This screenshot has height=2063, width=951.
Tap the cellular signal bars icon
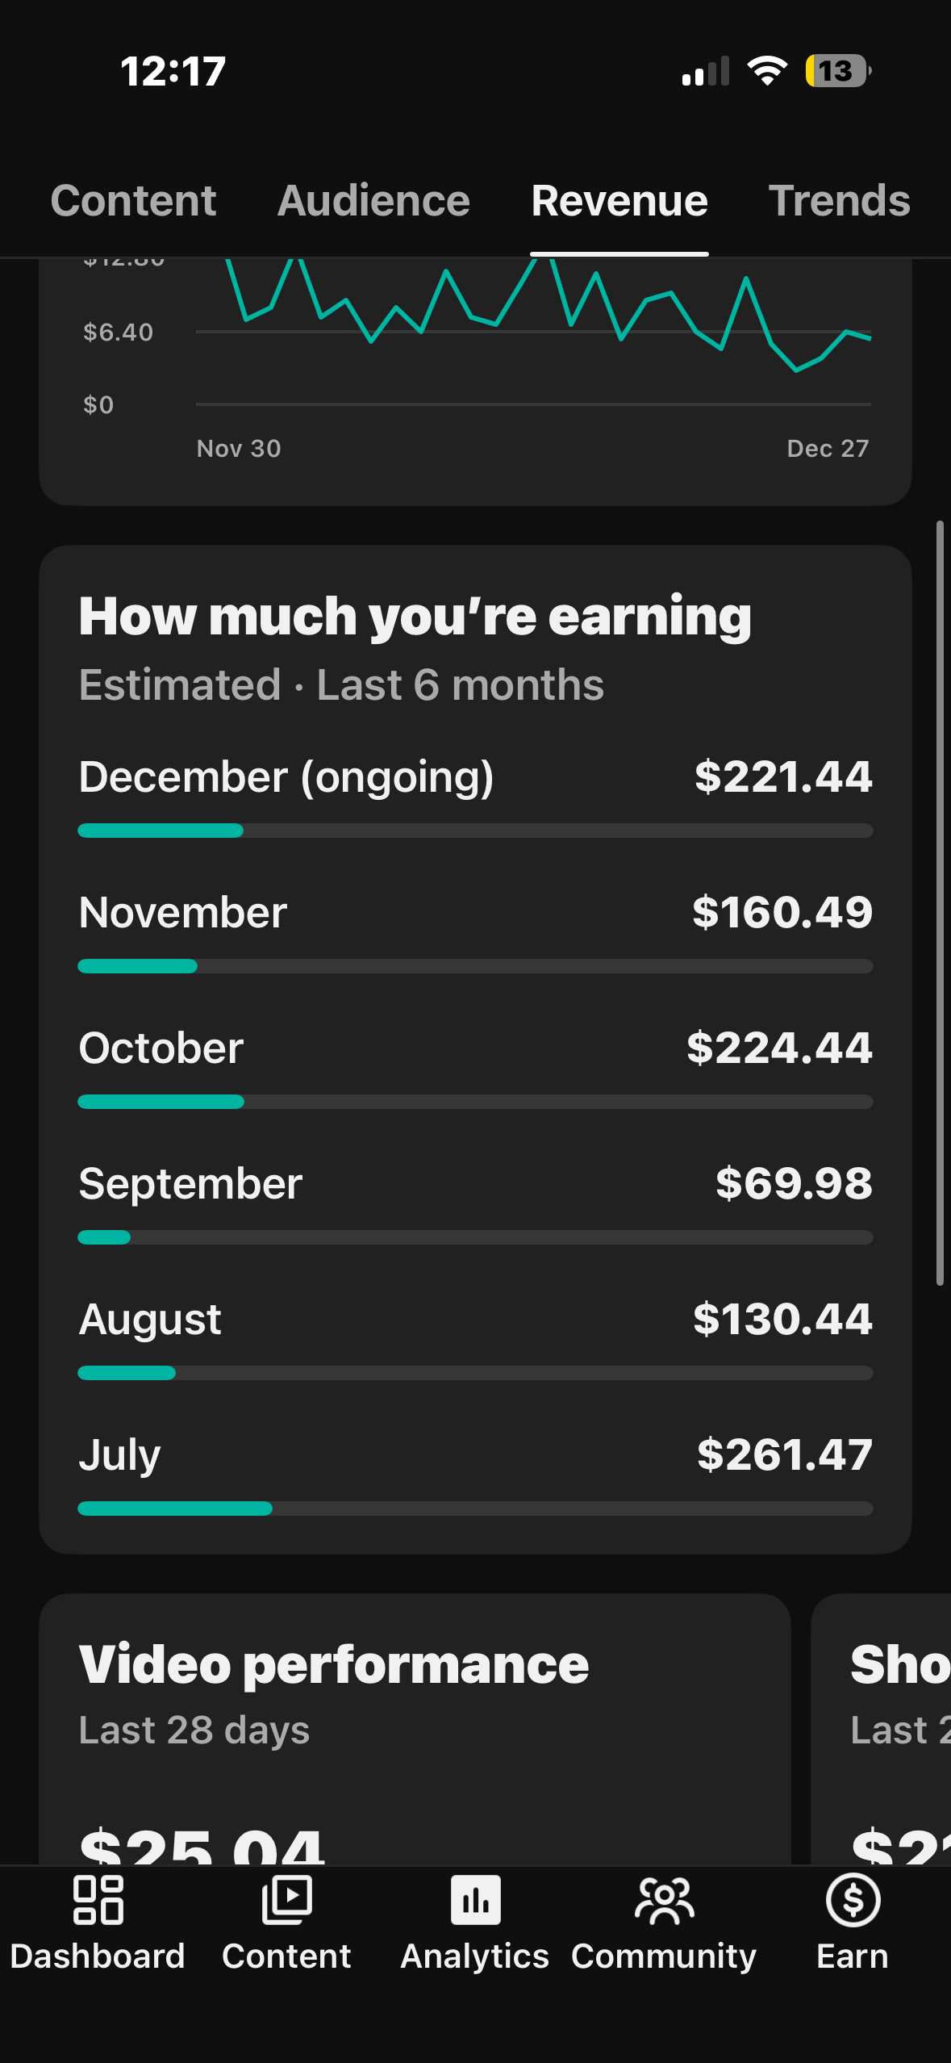tap(705, 72)
